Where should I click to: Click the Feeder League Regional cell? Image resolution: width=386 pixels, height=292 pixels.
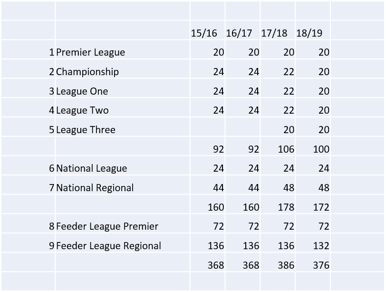(x=123, y=243)
